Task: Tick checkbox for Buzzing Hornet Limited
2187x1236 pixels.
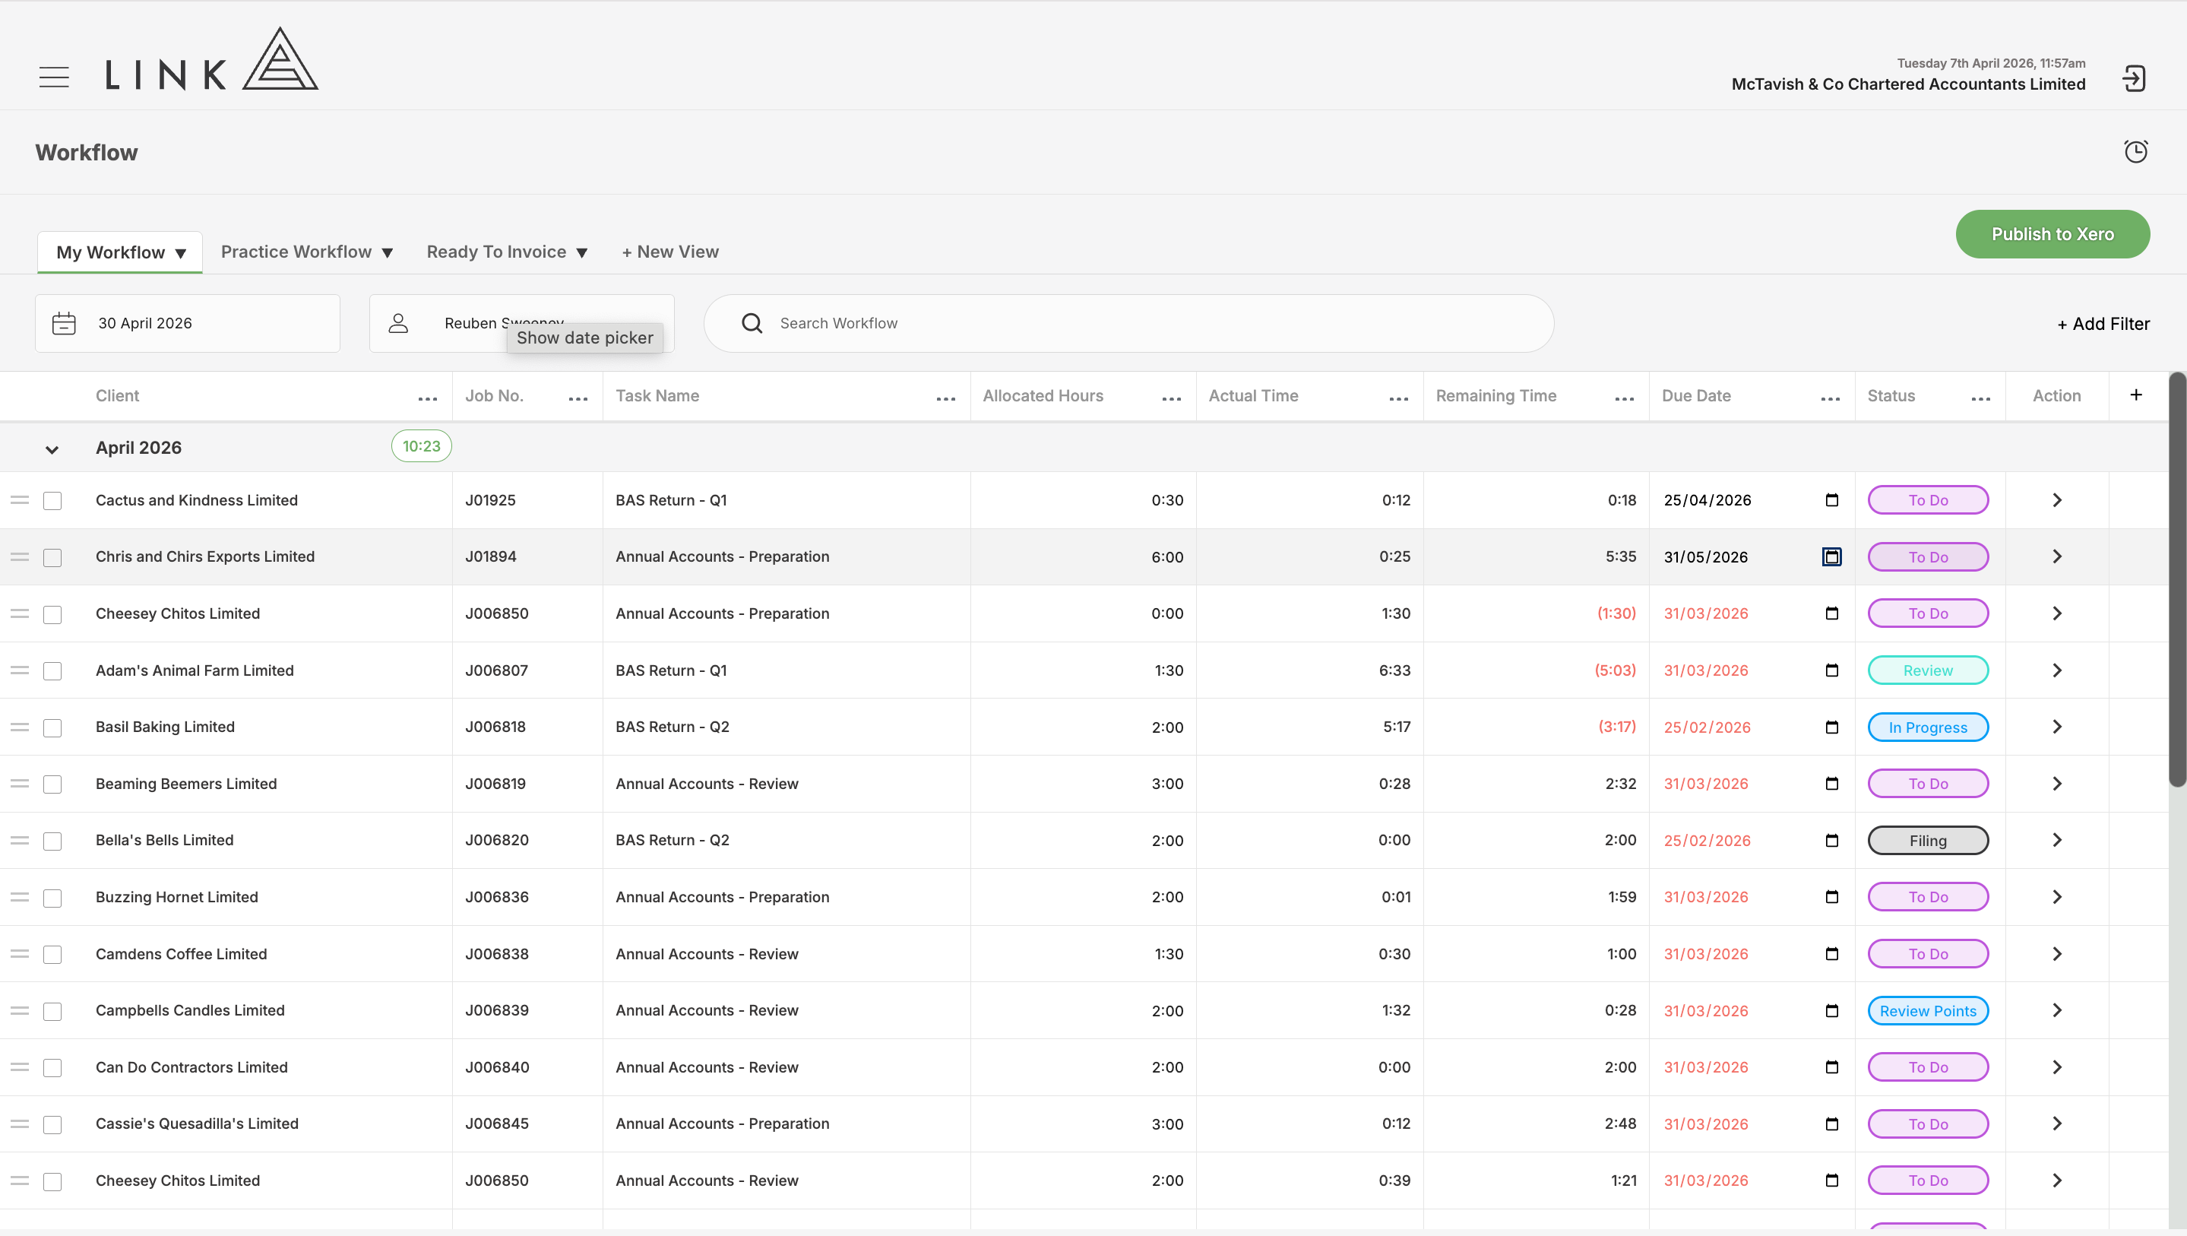Action: point(52,898)
